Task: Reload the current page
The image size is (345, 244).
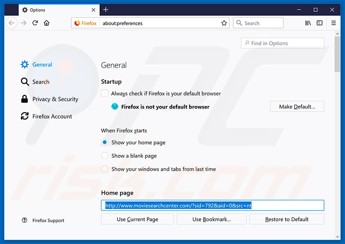Action: click(x=35, y=23)
